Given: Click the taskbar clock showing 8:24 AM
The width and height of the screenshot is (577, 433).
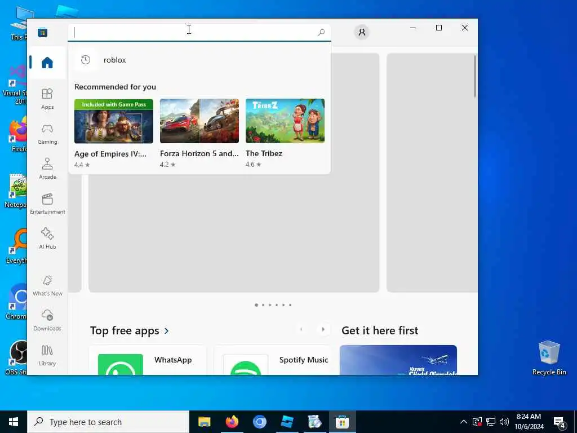Looking at the screenshot, I should (x=529, y=422).
